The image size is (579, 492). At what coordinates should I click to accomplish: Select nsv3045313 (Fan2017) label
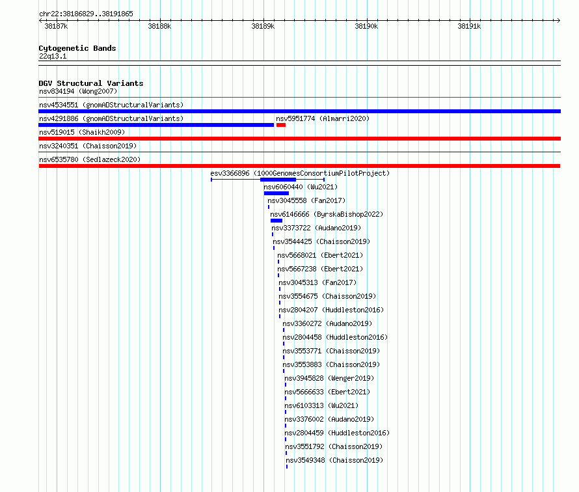point(317,282)
